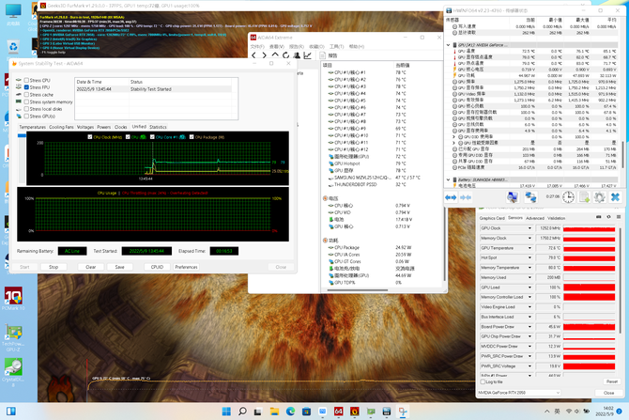Click the HWiNFO networked computers icon
629x420 pixels.
[530, 197]
